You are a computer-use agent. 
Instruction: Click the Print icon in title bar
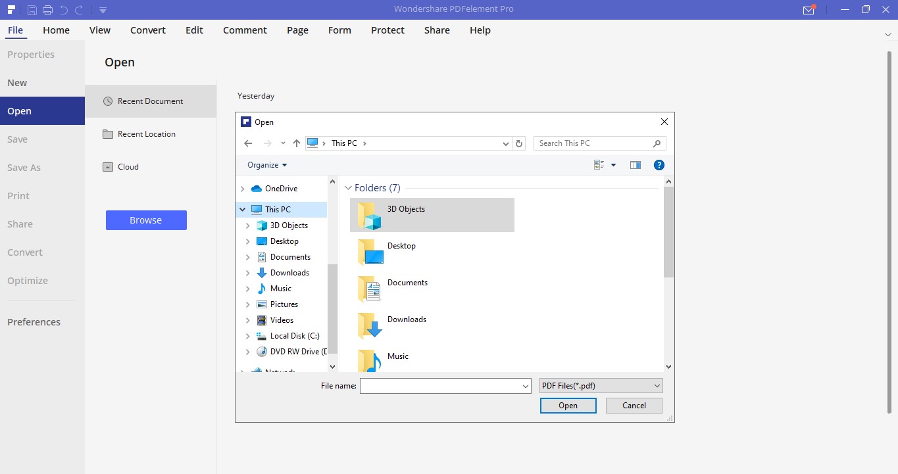click(47, 10)
